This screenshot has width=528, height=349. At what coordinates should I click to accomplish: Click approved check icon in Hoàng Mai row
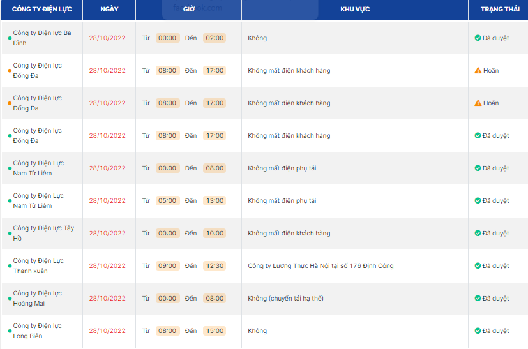point(478,298)
